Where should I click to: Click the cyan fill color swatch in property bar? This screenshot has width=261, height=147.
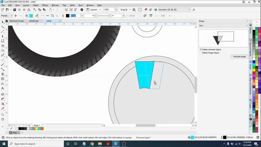[x=31, y=16]
